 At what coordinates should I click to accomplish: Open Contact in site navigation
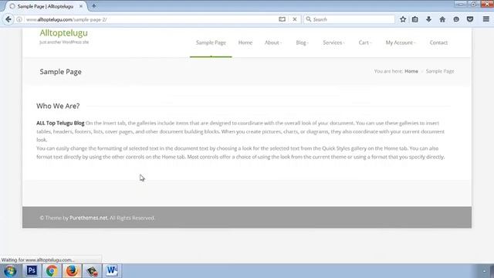coord(438,42)
